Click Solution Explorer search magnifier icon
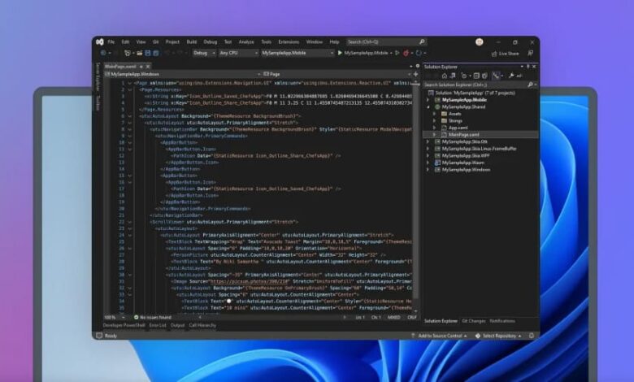This screenshot has height=382, width=634. 530,85
